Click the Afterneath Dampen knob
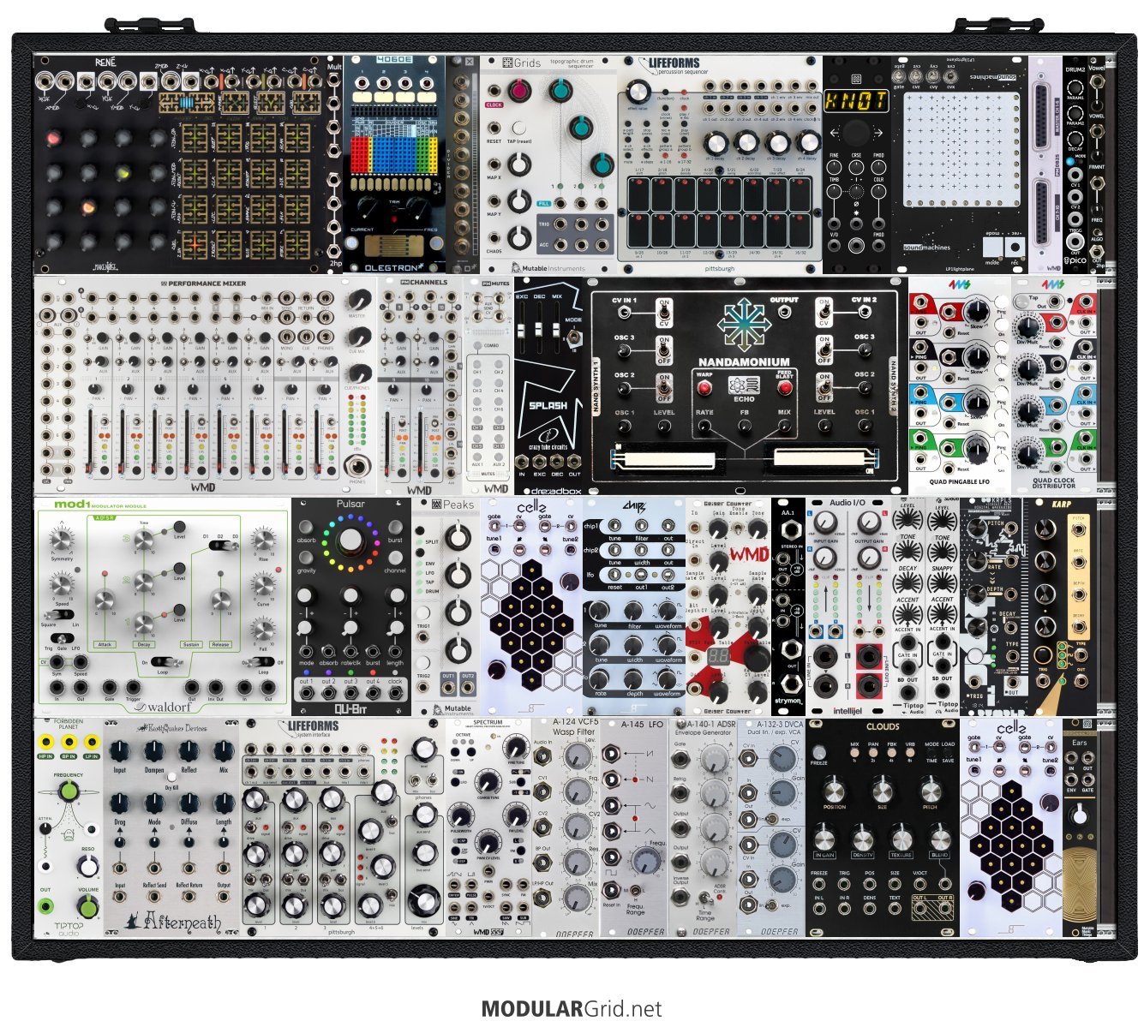Image resolution: width=1144 pixels, height=1027 pixels. 154,751
